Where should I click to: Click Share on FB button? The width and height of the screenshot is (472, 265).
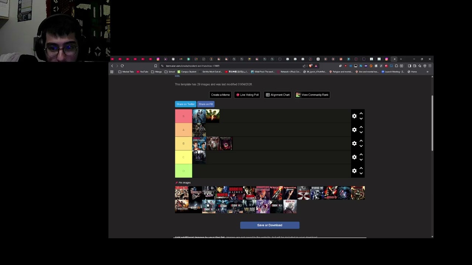coord(205,104)
